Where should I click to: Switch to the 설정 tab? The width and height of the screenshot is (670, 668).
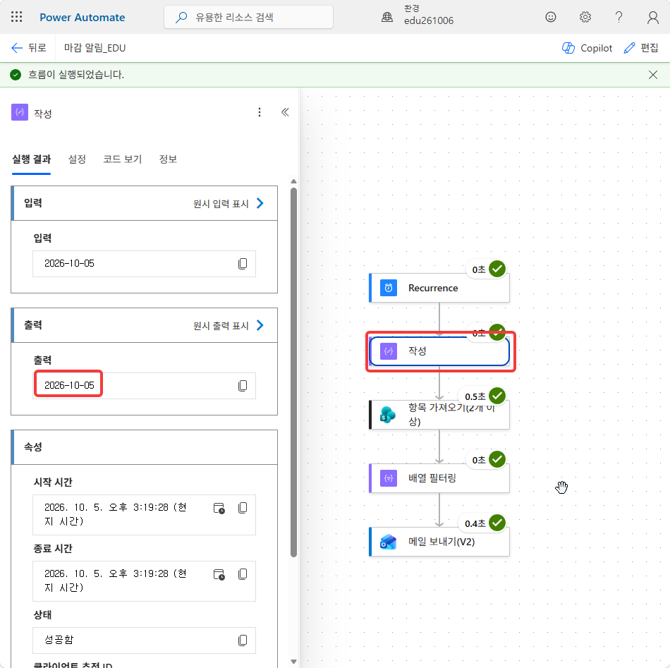(77, 159)
